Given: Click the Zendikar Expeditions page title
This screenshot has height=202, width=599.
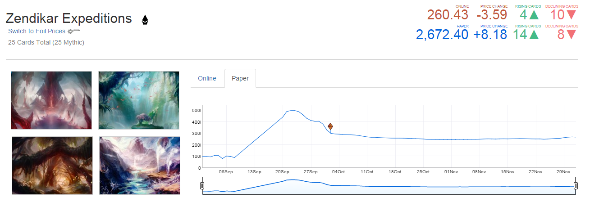Looking at the screenshot, I should 69,19.
